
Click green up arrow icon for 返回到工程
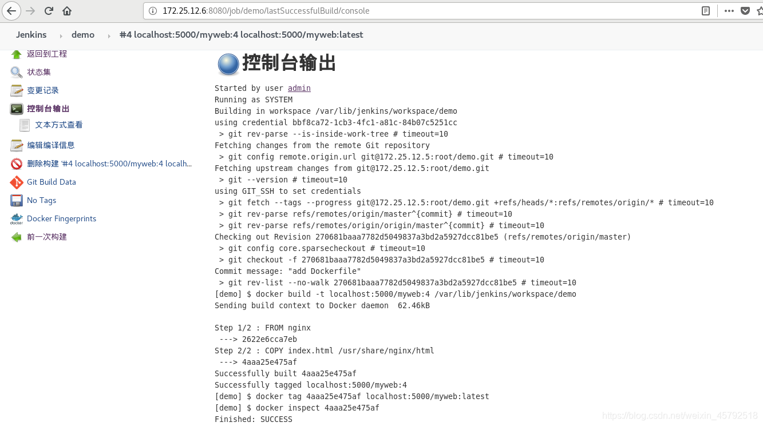(17, 54)
